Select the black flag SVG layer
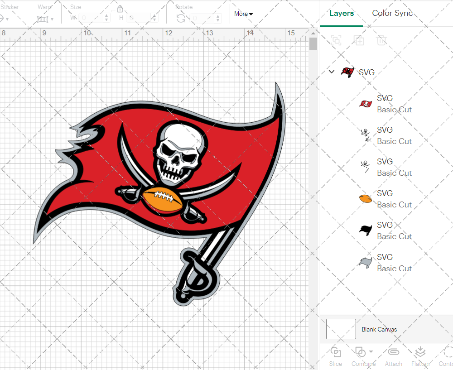The image size is (453, 370). [x=384, y=231]
